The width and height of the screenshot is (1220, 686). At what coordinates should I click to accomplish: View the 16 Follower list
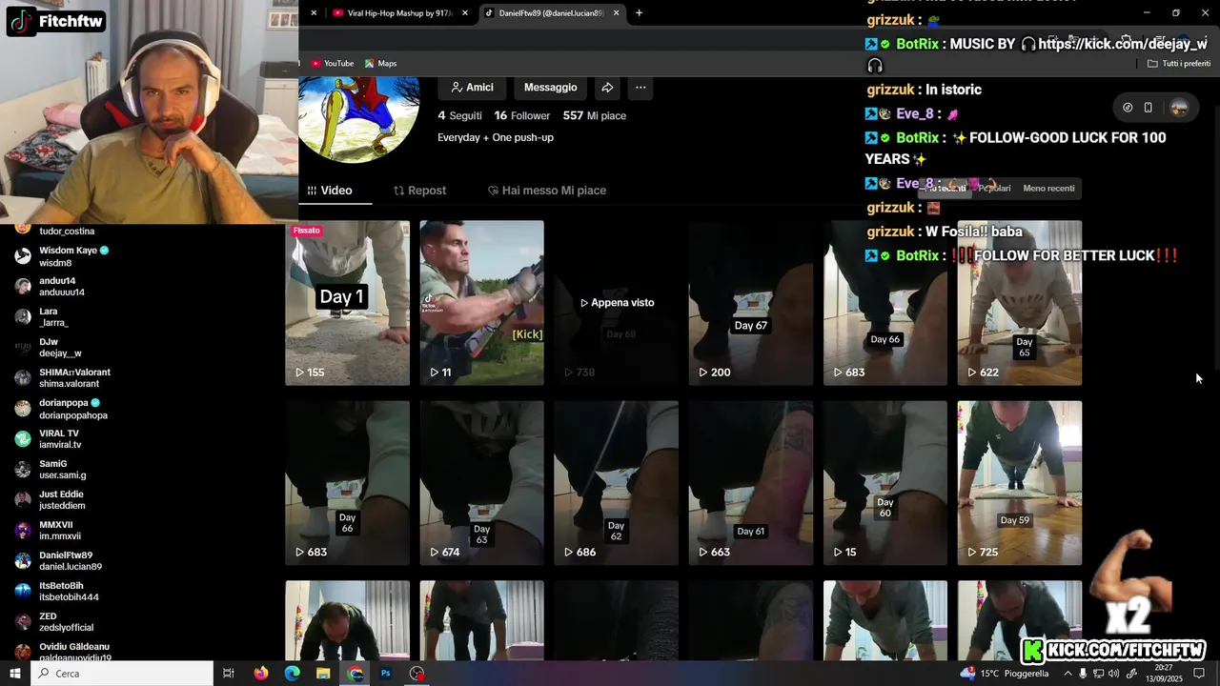coord(522,116)
